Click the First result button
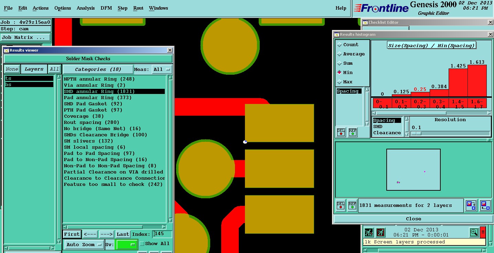This screenshot has width=494, height=253. [72, 234]
